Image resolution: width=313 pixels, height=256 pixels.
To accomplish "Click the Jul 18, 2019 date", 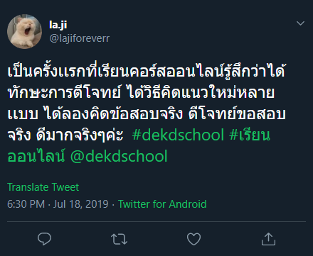I will coord(80,204).
